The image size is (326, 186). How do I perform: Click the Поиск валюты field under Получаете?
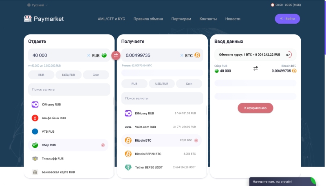162,98
